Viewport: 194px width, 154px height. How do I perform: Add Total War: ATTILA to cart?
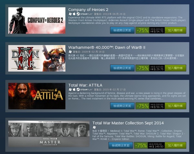[175, 106]
